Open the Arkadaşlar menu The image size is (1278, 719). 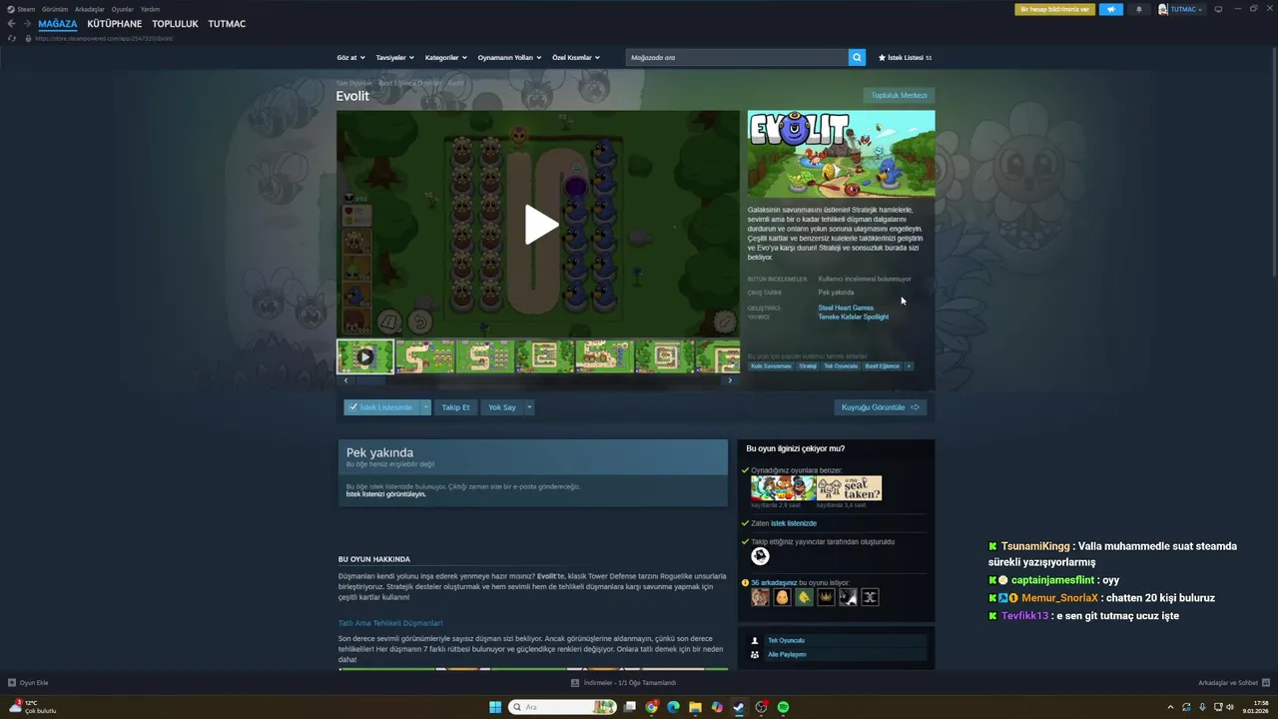(x=90, y=9)
